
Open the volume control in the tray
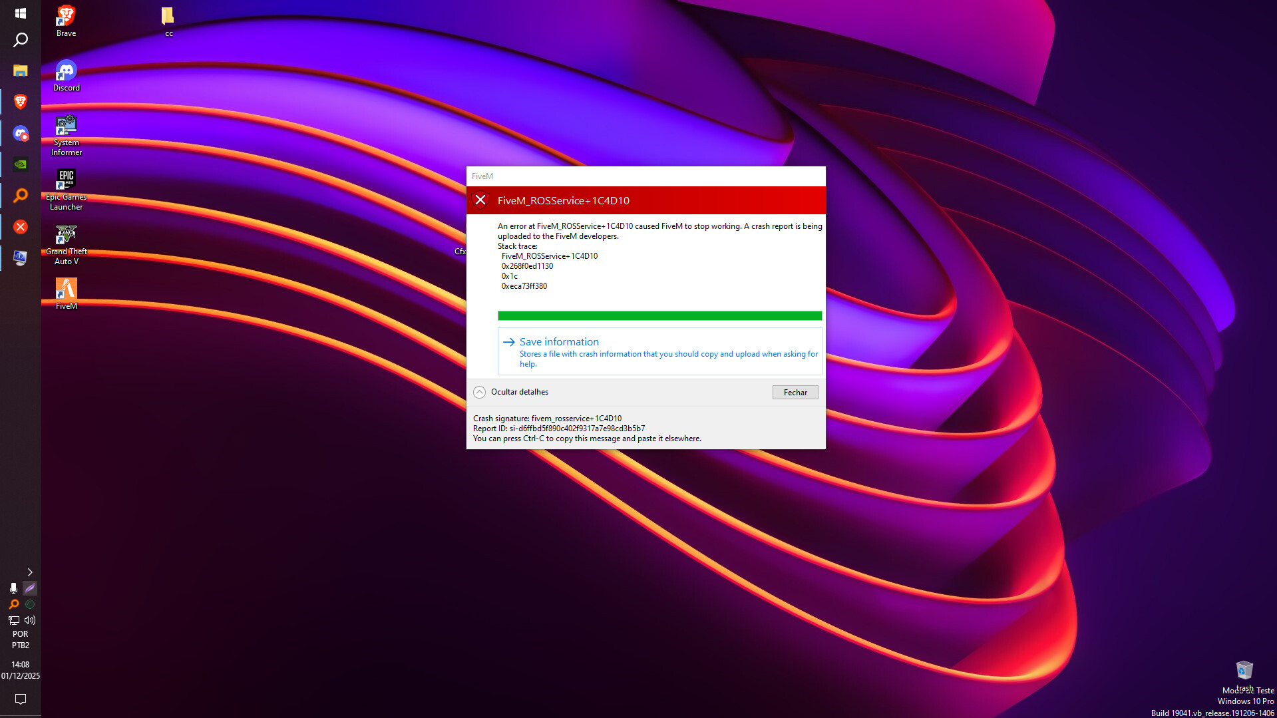[x=30, y=620]
